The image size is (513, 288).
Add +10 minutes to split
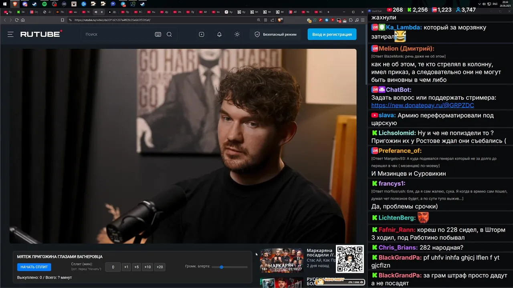(147, 267)
